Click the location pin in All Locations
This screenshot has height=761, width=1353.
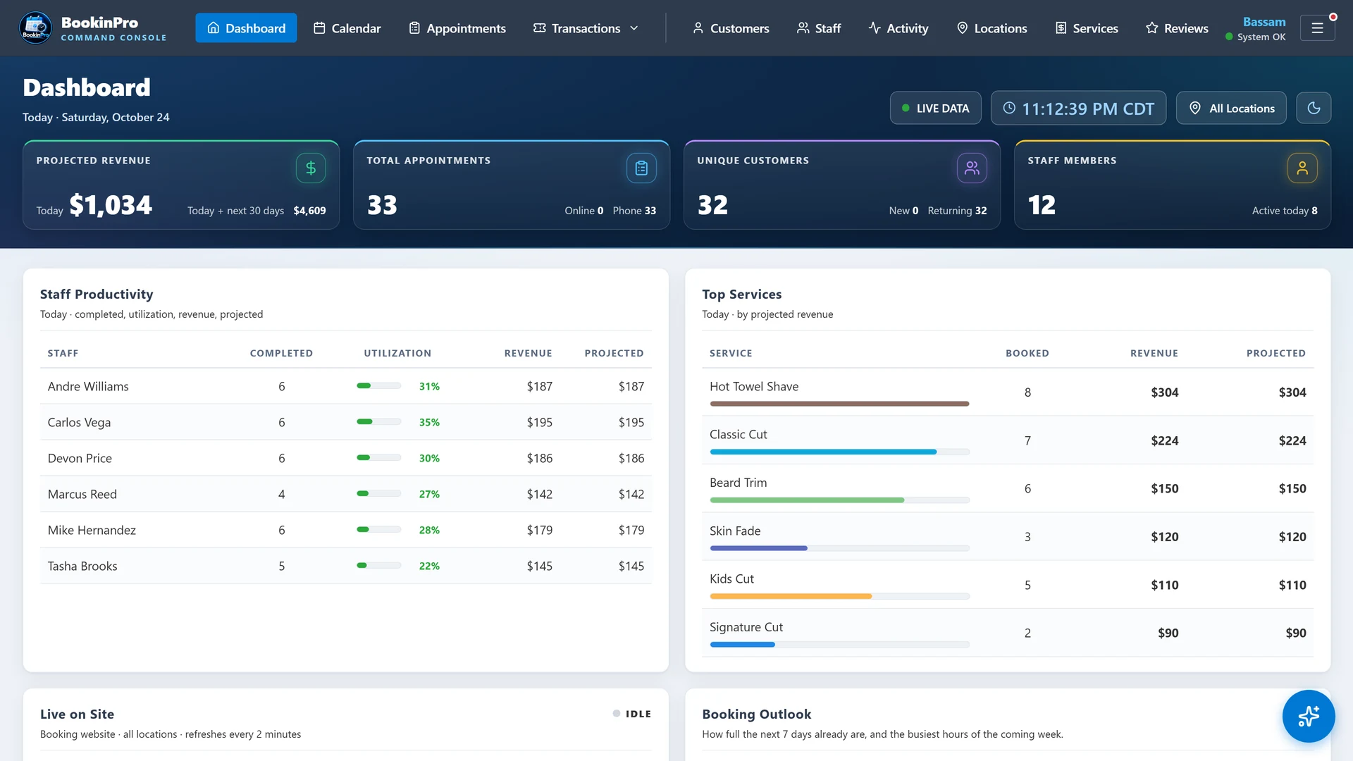[x=1195, y=108]
